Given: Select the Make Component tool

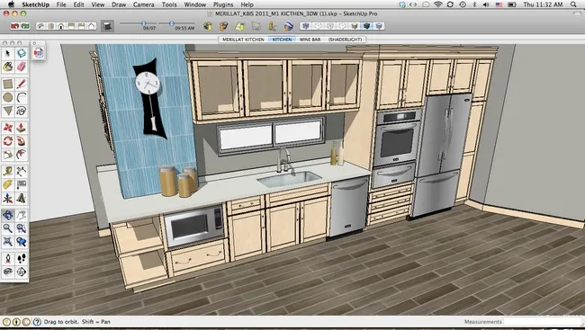Looking at the screenshot, I should tap(22, 53).
